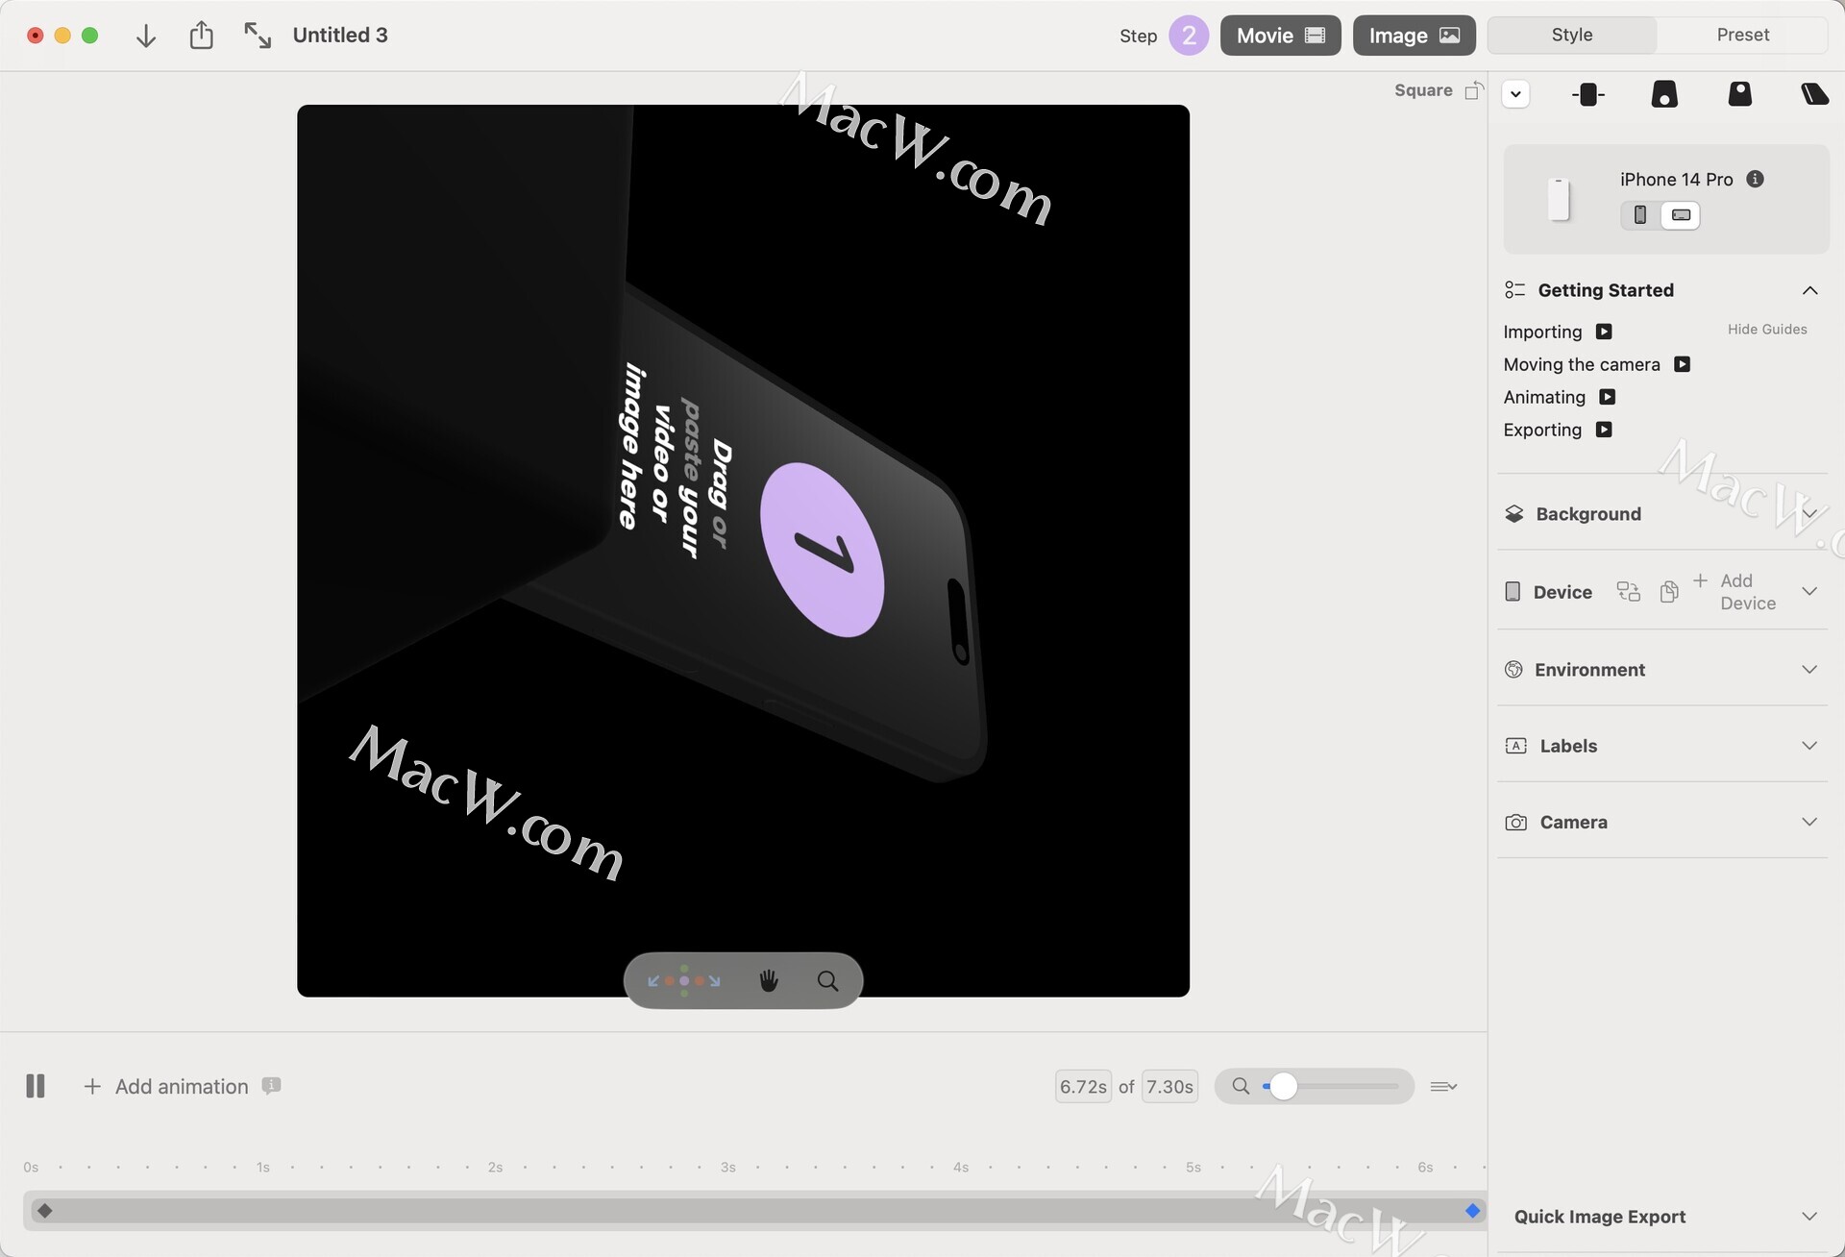Switch to the Style tab
Screen dimensions: 1845x1257
(x=1572, y=35)
